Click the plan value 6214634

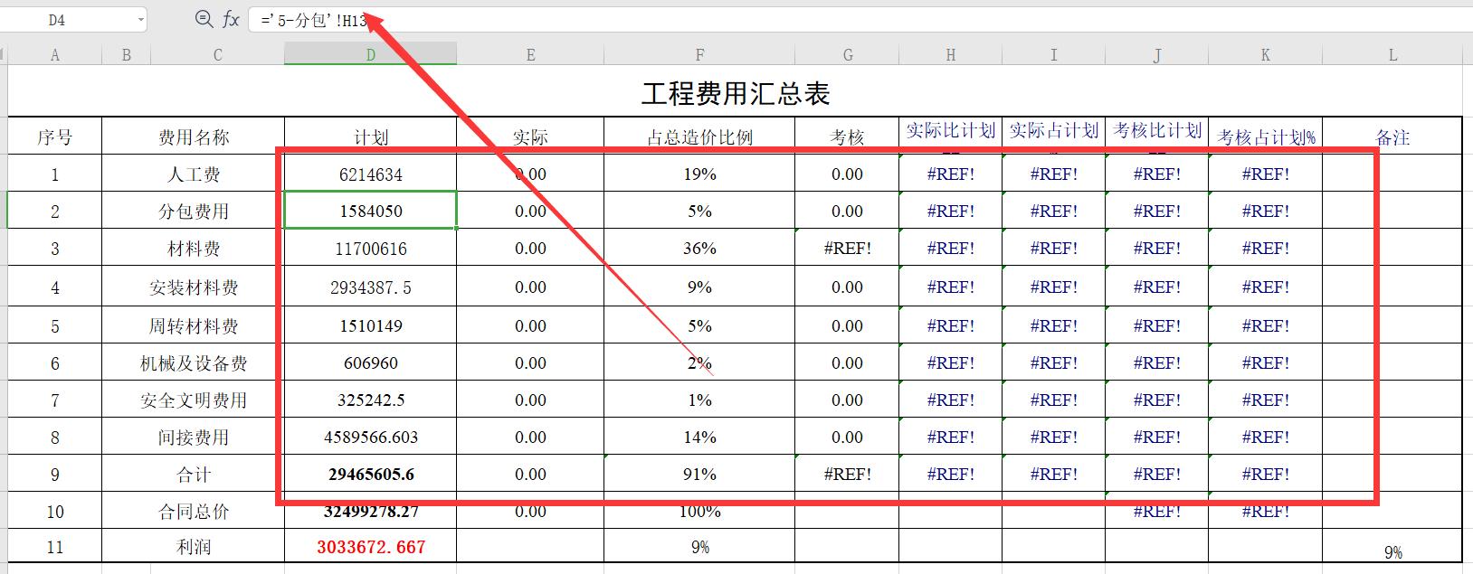pyautogui.click(x=370, y=174)
